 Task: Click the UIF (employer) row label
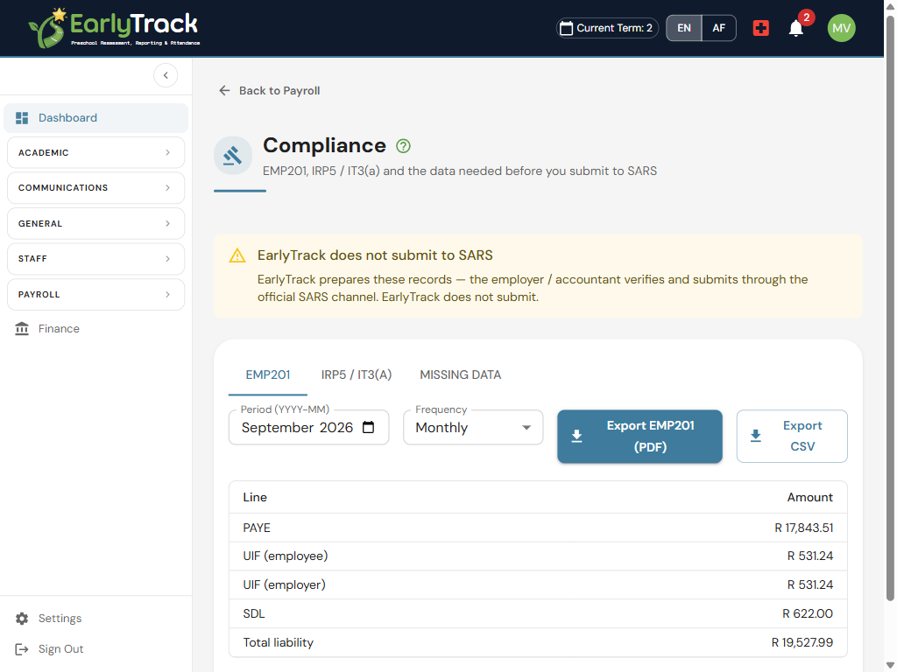[x=285, y=585]
